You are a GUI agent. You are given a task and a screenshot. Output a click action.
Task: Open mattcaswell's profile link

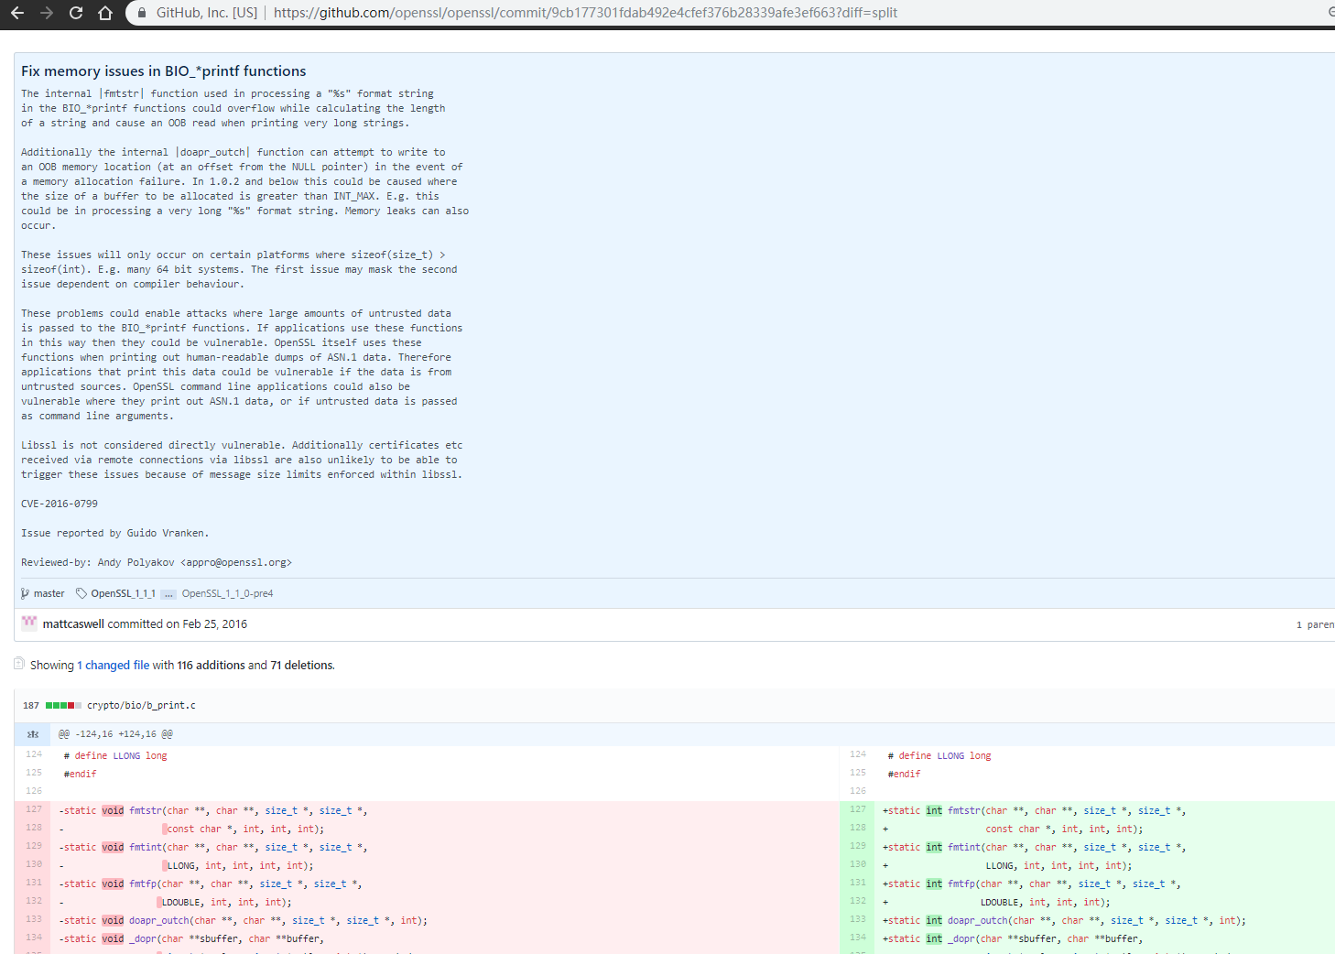[x=73, y=623]
